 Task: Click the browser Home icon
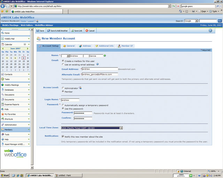[x=180, y=11]
